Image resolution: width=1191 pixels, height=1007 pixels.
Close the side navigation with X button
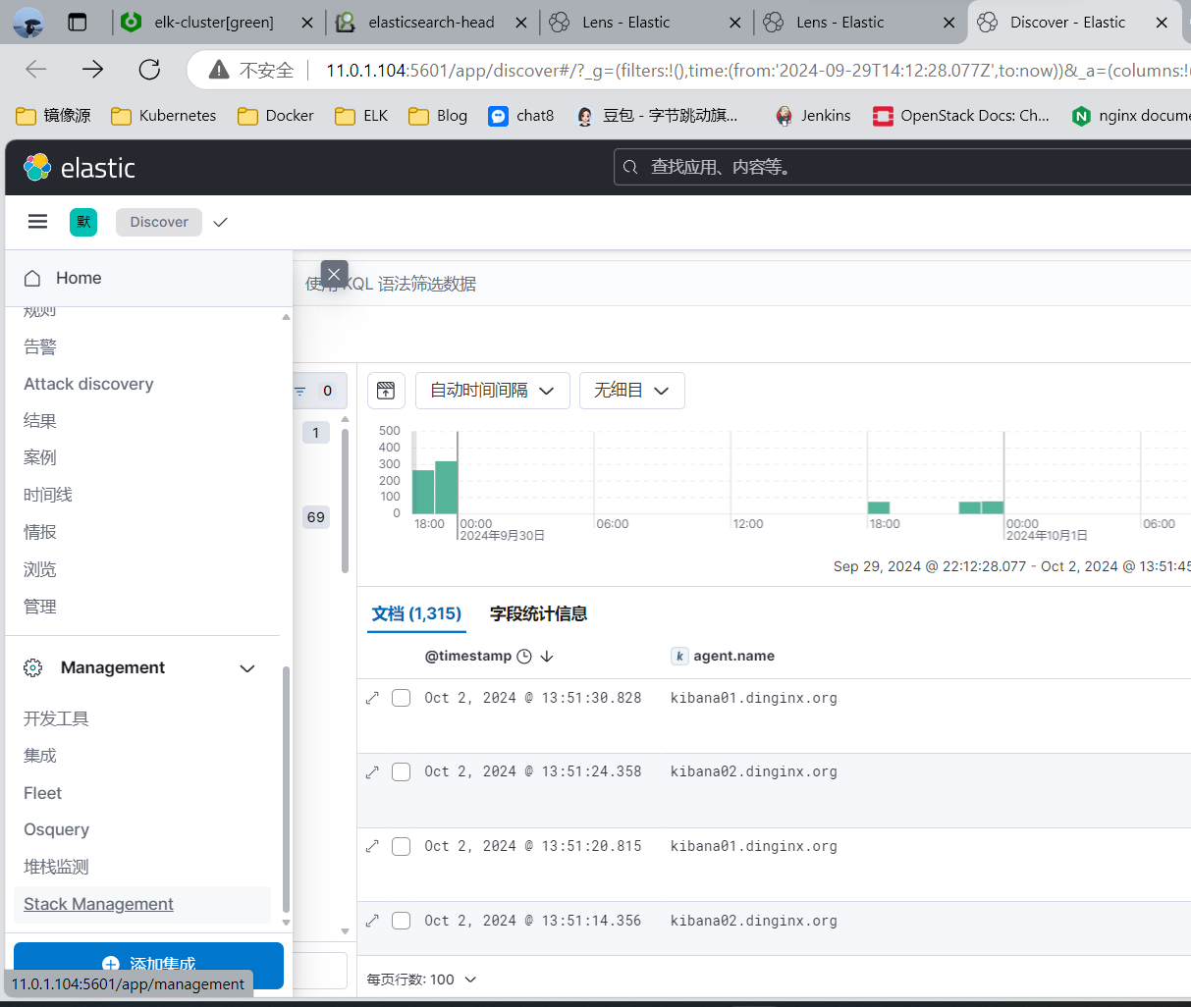(x=335, y=274)
